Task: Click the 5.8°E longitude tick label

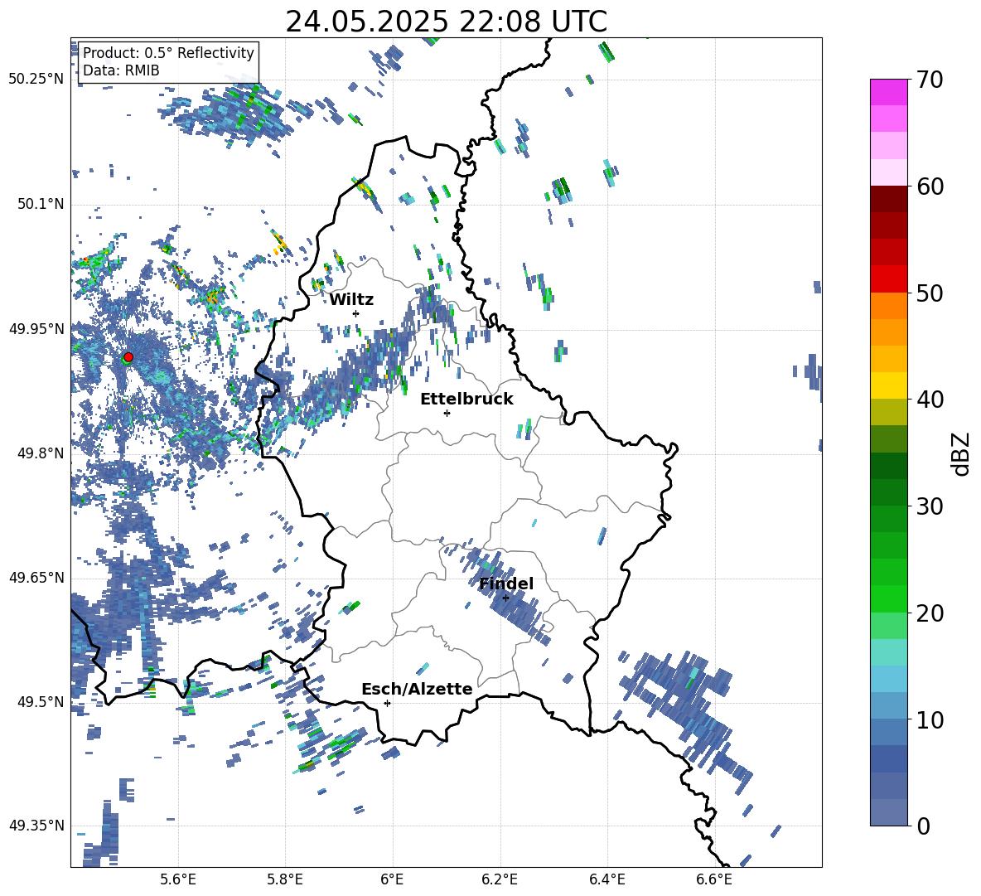Action: [285, 879]
